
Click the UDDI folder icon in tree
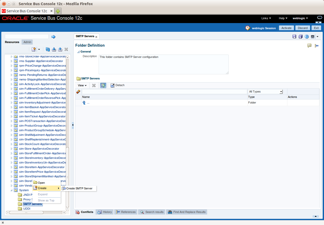click(x=20, y=209)
